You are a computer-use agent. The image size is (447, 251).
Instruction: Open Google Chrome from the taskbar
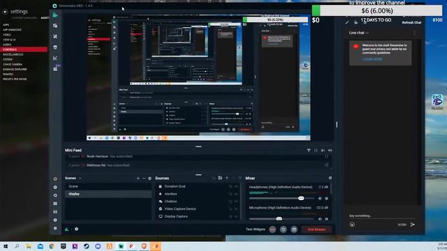pos(52,246)
